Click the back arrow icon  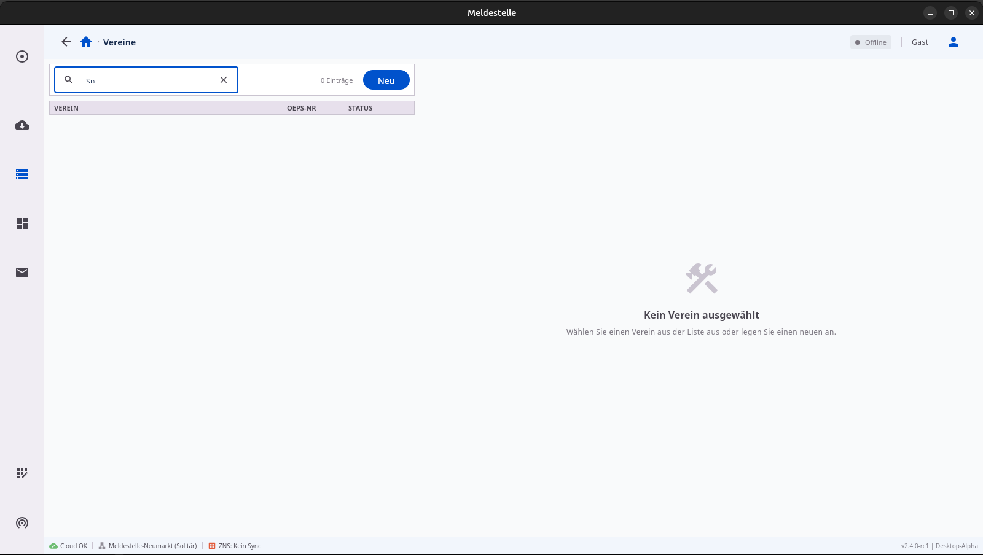(66, 42)
